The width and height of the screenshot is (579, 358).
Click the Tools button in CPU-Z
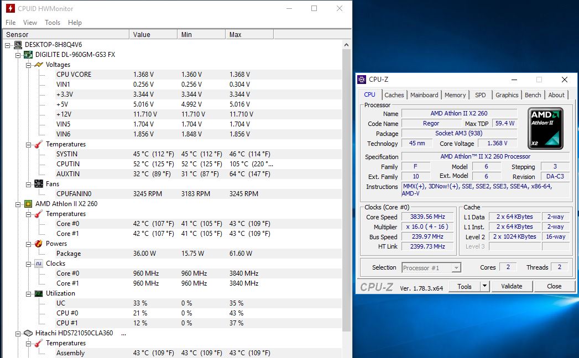click(x=464, y=286)
